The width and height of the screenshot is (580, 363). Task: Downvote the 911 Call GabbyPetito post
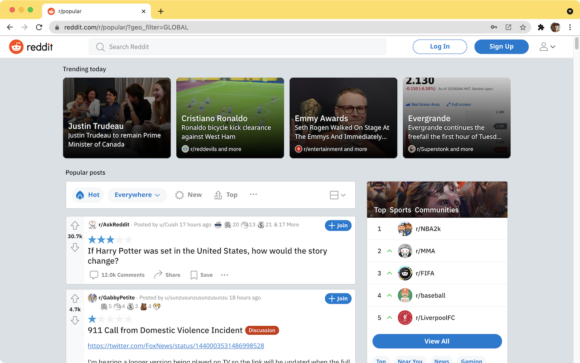[x=75, y=320]
